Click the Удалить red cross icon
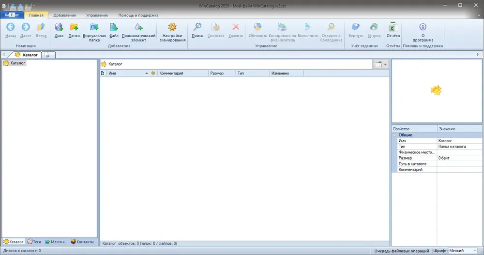 coord(236,27)
